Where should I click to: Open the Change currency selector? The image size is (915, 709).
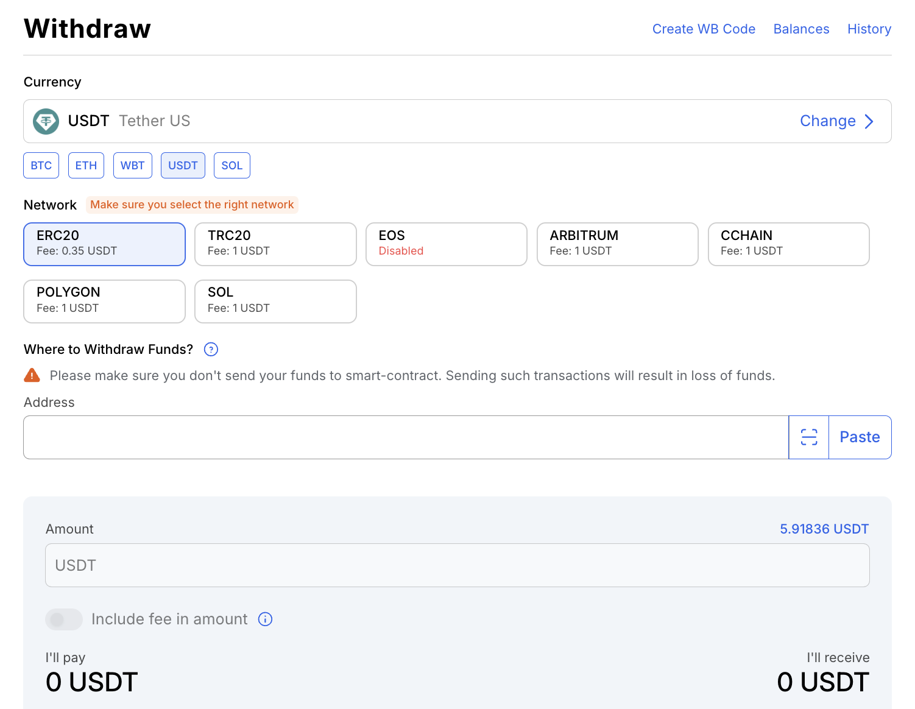828,121
